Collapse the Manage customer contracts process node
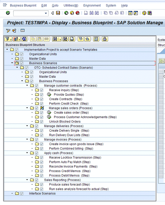The height and width of the screenshot is (205, 165). [x=27, y=86]
